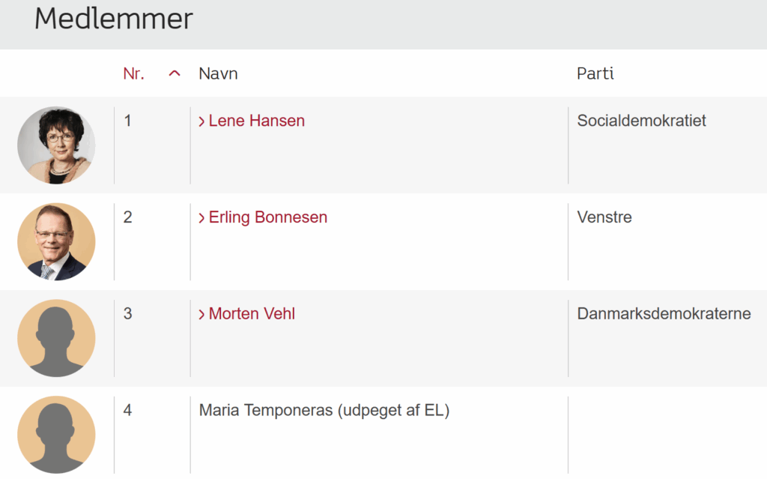Click Maria Temponeras' placeholder avatar icon
767x479 pixels.
point(56,435)
